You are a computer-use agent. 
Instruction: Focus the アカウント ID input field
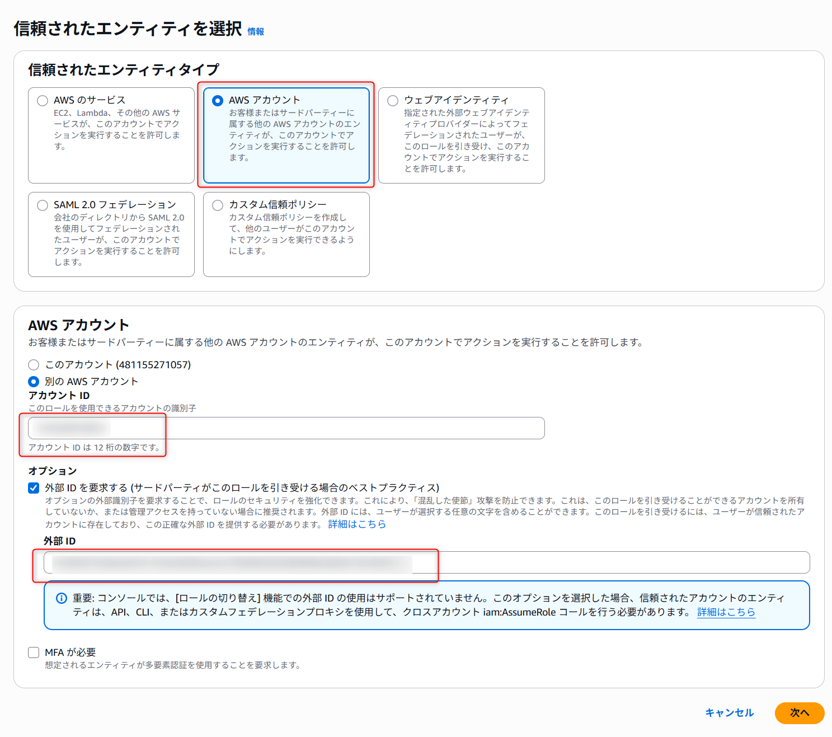(x=286, y=428)
